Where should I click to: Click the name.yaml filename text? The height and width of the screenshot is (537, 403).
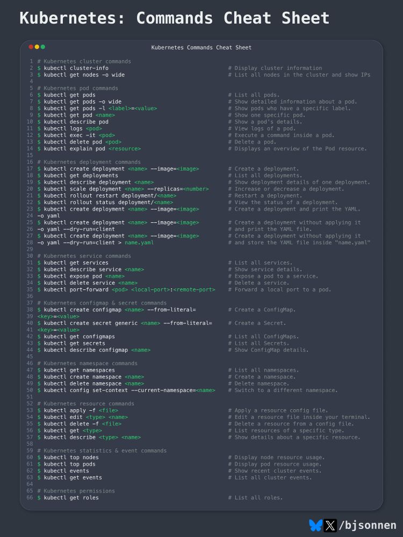tap(139, 243)
